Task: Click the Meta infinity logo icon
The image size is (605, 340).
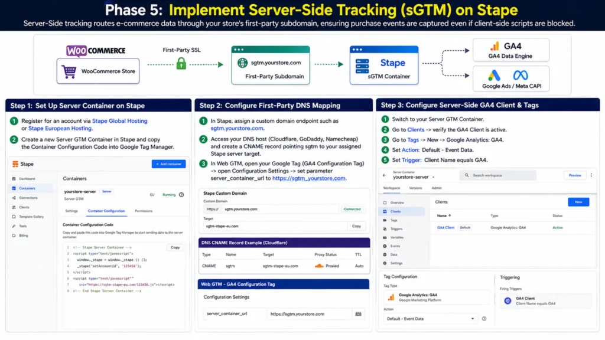Action: 520,75
